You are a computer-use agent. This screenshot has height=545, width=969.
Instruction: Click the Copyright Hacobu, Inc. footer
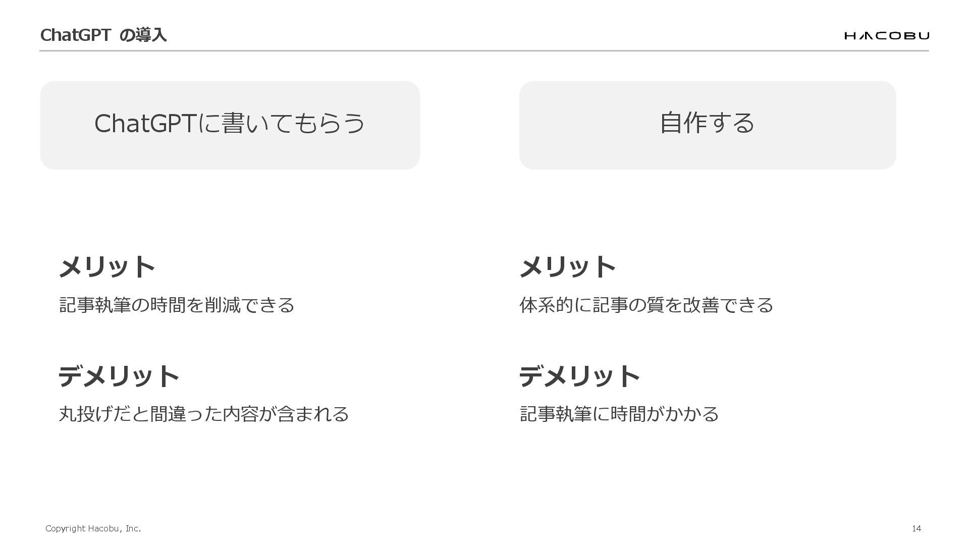[x=93, y=528]
